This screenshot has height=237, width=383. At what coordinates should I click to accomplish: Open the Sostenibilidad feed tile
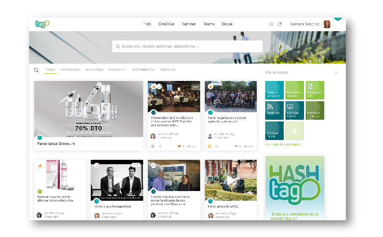coord(274,110)
